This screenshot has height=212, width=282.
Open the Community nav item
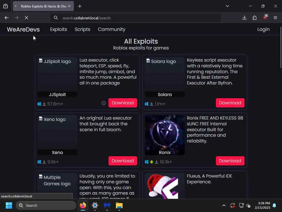click(112, 29)
